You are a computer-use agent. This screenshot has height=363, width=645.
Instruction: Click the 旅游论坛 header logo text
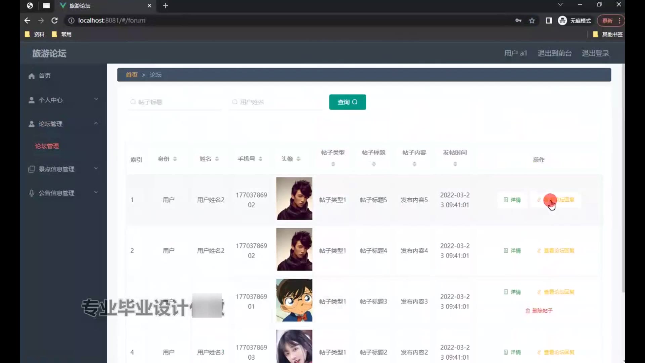49,53
